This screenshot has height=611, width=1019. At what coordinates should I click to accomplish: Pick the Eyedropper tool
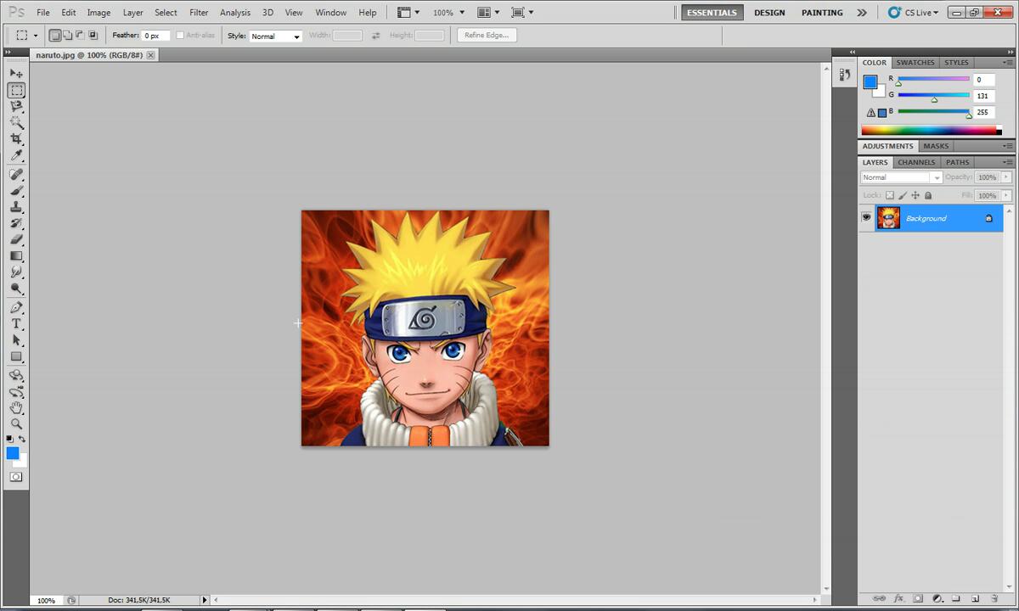tap(16, 155)
